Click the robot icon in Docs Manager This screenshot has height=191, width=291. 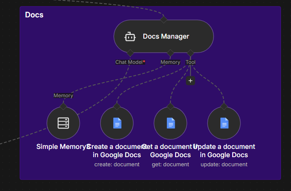[x=130, y=36]
